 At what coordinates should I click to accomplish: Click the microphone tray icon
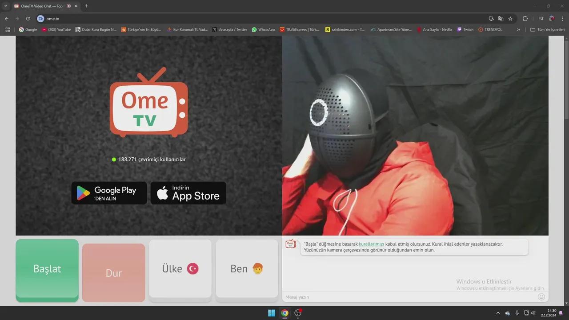517,313
